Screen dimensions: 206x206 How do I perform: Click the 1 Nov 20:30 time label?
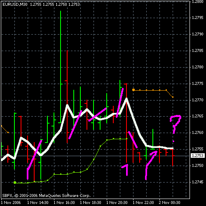coord(117,202)
